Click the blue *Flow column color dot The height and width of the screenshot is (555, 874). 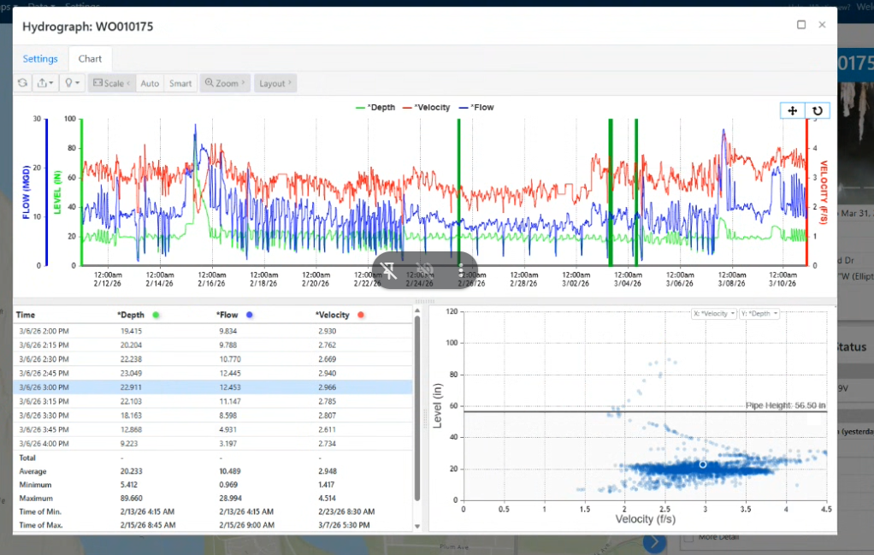[x=248, y=316]
